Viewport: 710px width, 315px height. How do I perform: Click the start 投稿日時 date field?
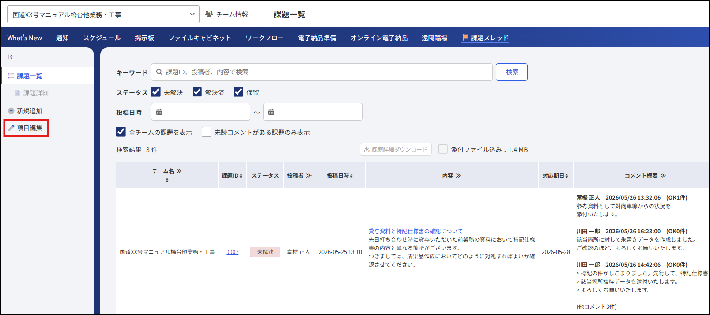(x=200, y=112)
